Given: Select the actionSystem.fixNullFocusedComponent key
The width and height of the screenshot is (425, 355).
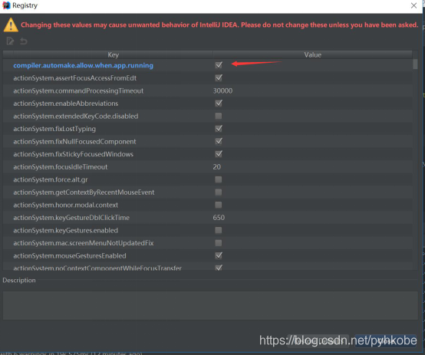Looking at the screenshot, I should pyautogui.click(x=75, y=141).
